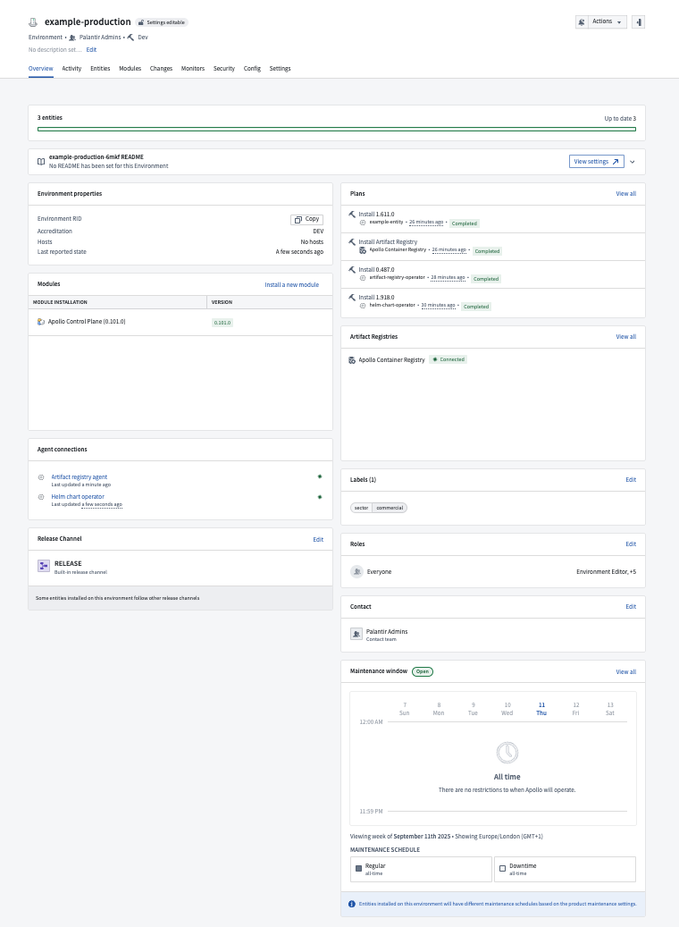Click the wrench icon of Install Artifact Registry
The image size is (679, 927).
click(x=352, y=241)
